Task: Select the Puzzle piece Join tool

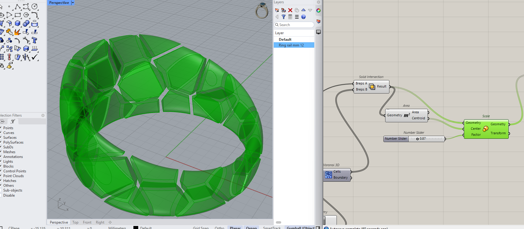Action: click(x=9, y=32)
